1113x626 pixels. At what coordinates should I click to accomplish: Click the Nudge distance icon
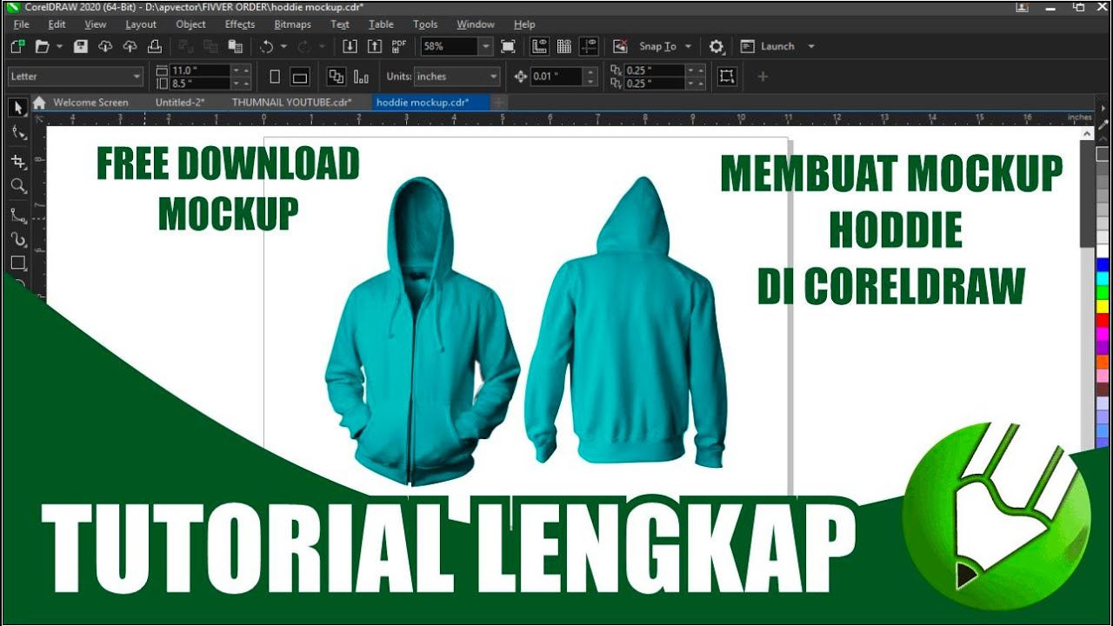point(521,77)
